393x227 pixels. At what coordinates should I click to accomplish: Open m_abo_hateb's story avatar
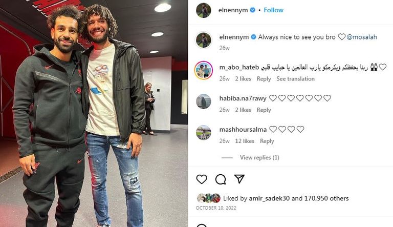(204, 70)
